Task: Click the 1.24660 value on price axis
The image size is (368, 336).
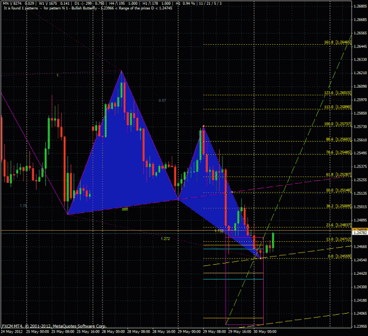Action: click(x=360, y=247)
